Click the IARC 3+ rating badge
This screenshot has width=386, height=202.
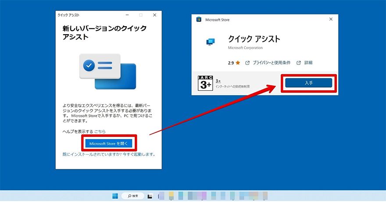[x=205, y=83]
